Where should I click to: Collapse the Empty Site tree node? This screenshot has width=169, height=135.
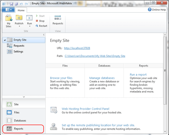pos(5,40)
